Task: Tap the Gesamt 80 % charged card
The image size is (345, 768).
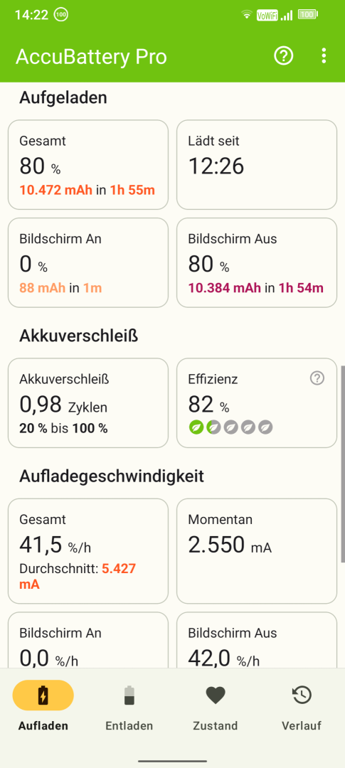Action: coord(88,164)
